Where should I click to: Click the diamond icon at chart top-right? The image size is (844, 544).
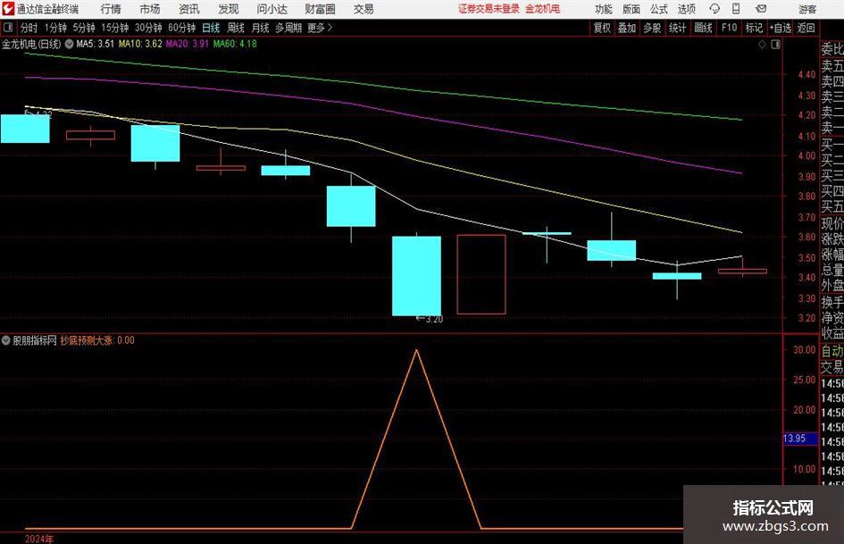(762, 44)
